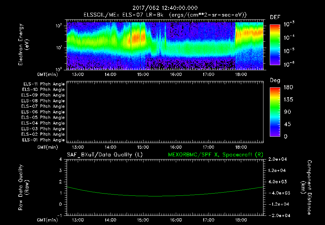Select the ELS-03 Pitch Angle label
The width and height of the screenshot is (325, 225).
click(x=43, y=129)
